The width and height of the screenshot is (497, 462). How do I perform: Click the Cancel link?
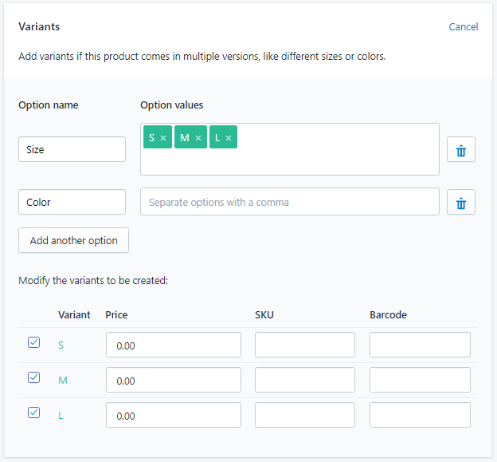[x=463, y=26]
